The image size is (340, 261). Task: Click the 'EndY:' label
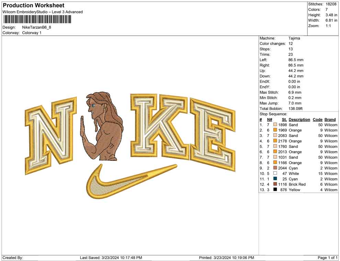265,87
